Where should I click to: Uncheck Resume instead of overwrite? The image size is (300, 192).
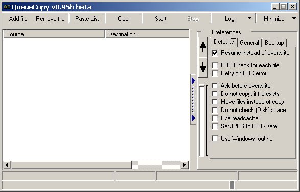[215, 53]
